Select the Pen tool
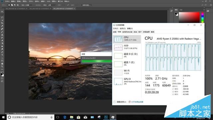 tap(2, 52)
